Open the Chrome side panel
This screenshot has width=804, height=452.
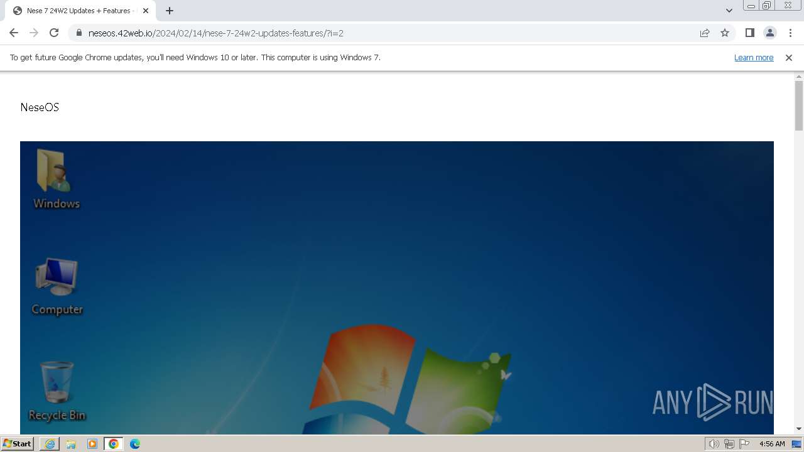pyautogui.click(x=749, y=33)
